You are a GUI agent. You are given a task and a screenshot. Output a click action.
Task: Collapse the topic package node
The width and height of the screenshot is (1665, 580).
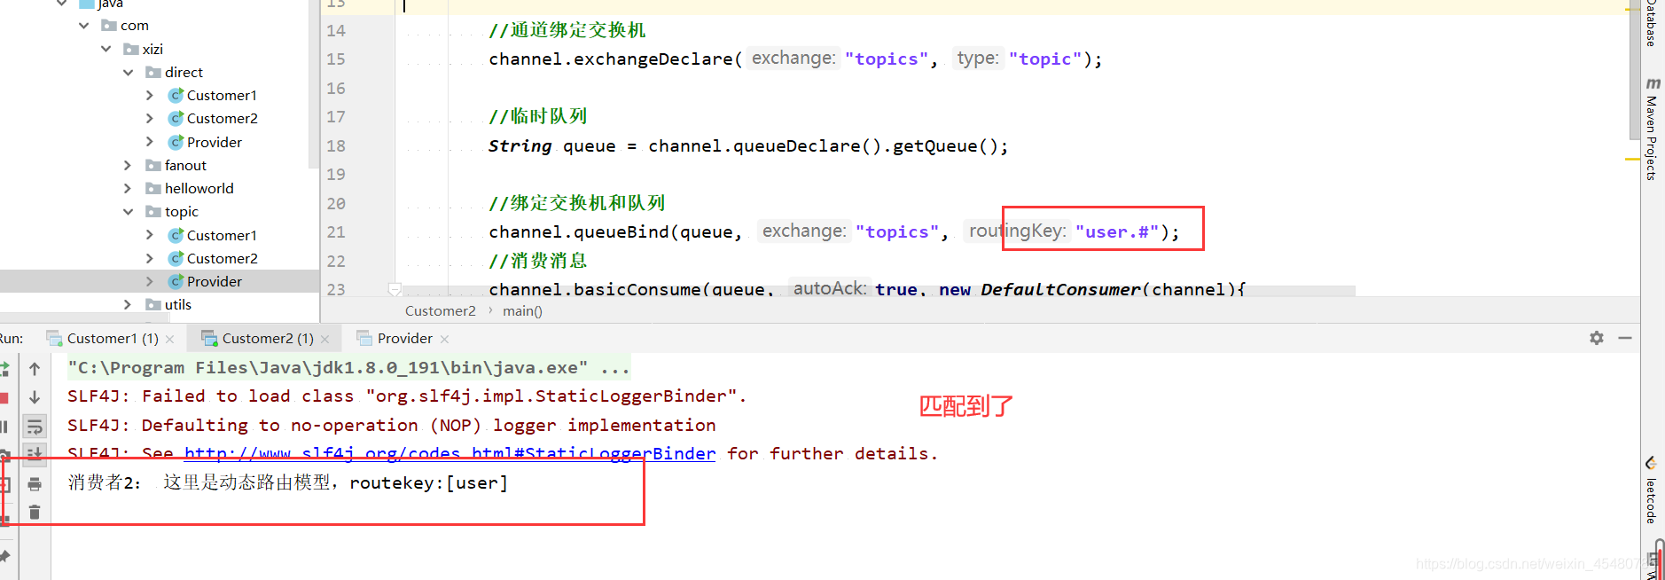click(x=129, y=211)
